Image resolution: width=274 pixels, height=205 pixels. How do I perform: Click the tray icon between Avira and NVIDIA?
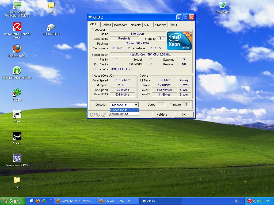(254, 201)
